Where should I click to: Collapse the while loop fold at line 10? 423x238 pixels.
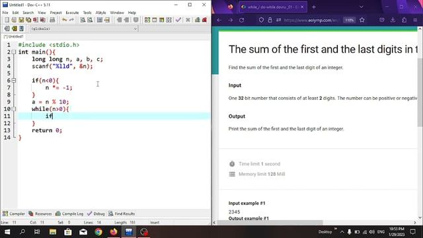(13, 109)
